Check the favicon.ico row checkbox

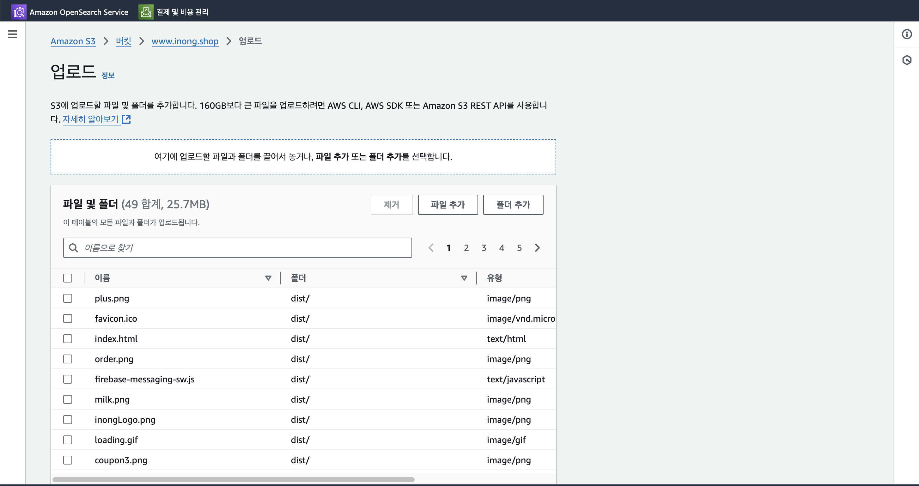[67, 319]
